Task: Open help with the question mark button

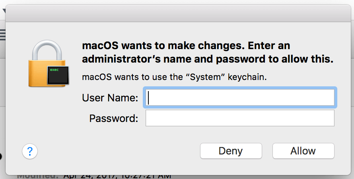Action: 30,151
